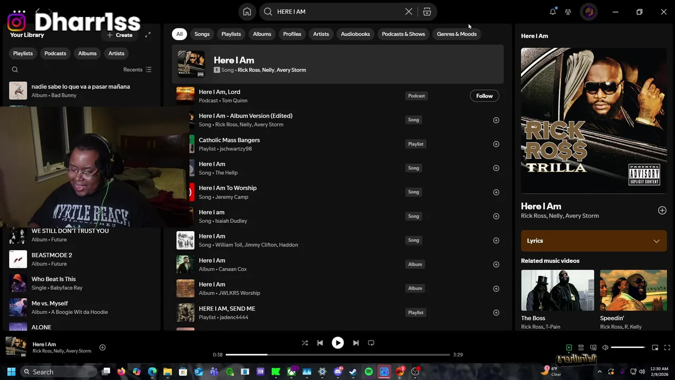This screenshot has width=675, height=380.
Task: Open Tom Quinn podcast link
Action: (234, 101)
